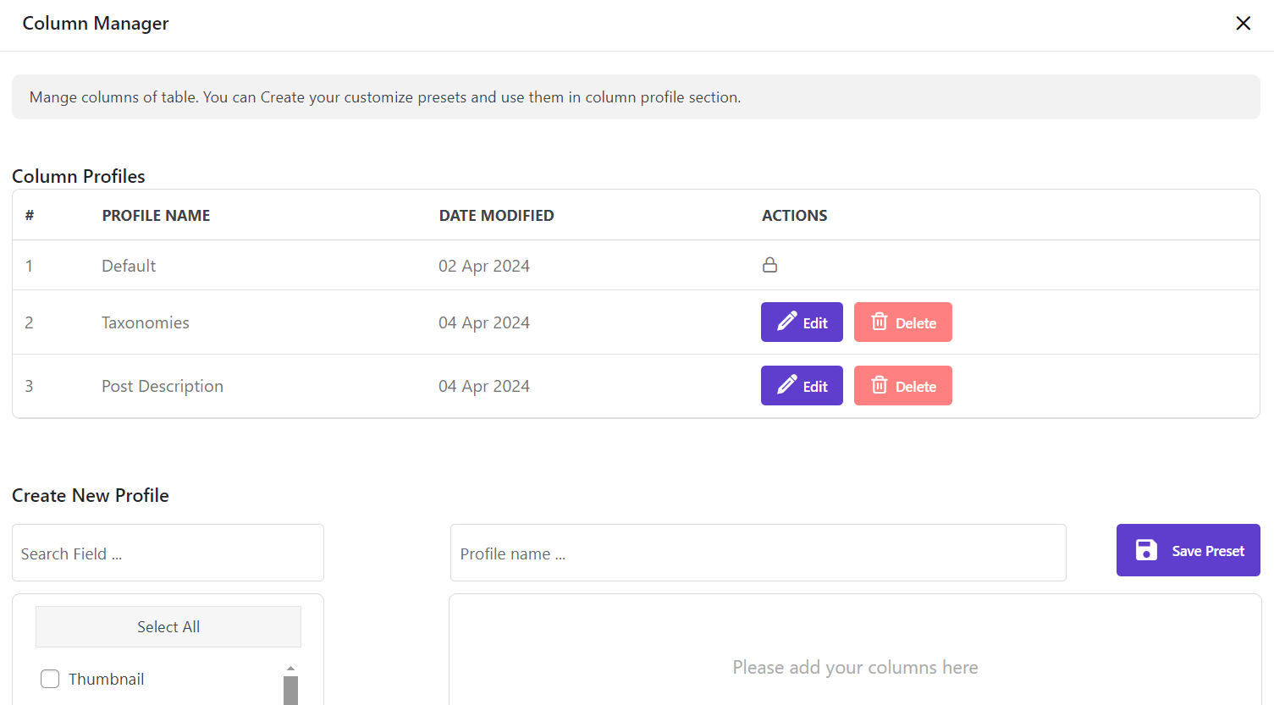Click the Thumbnail field label
The image size is (1274, 705).
pos(106,679)
